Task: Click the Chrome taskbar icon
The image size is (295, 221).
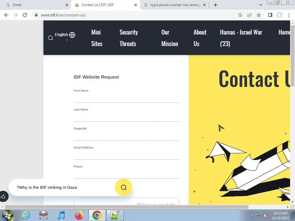Action: [x=97, y=215]
